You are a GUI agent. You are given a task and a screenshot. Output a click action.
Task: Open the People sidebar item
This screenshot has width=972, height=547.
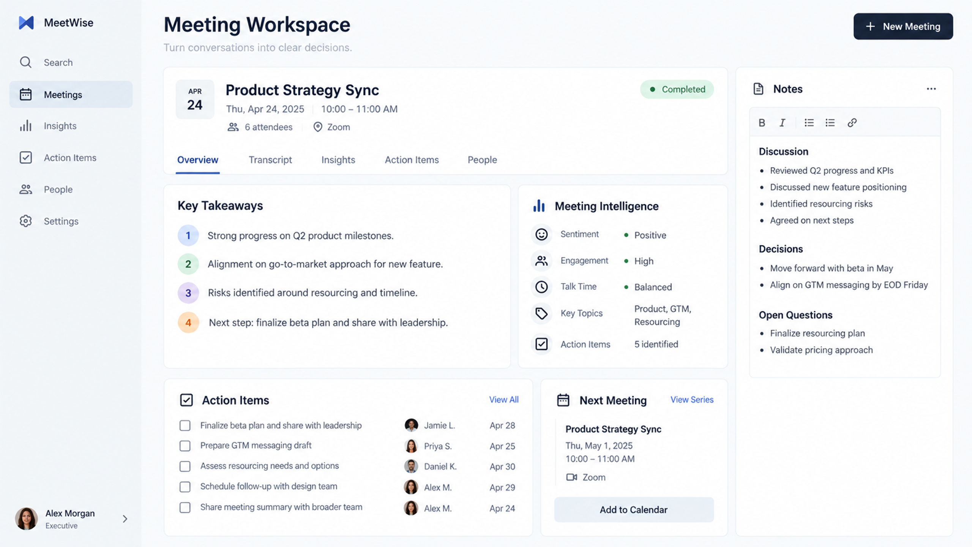pyautogui.click(x=71, y=189)
